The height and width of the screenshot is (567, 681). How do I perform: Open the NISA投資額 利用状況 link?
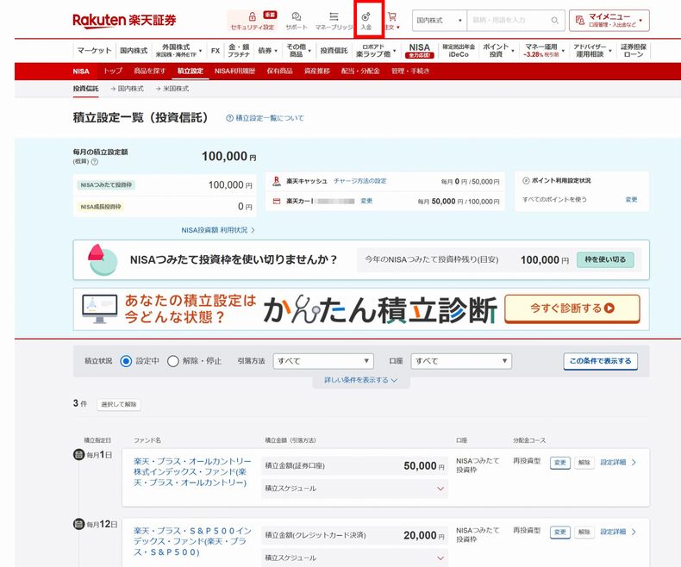[x=218, y=230]
